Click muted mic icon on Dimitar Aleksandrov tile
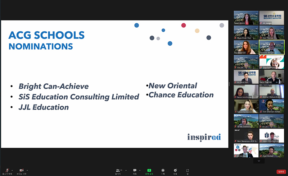288x176 pixels. tap(261, 97)
